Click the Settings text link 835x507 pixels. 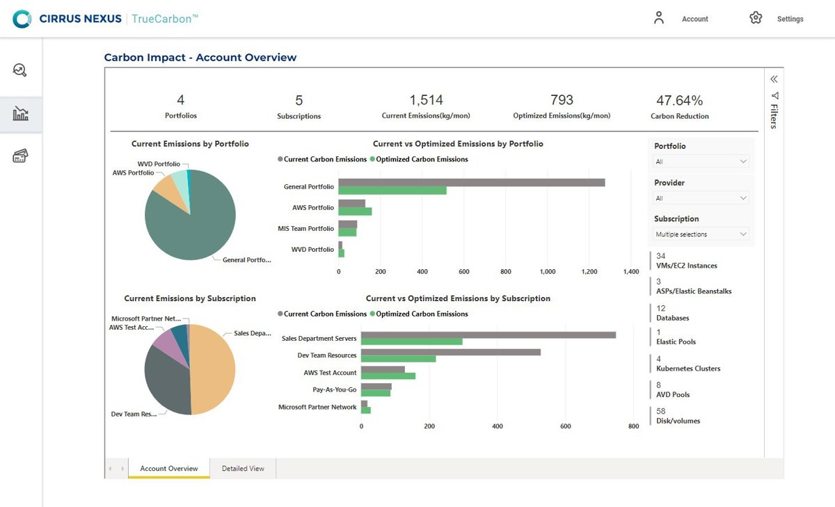[790, 19]
